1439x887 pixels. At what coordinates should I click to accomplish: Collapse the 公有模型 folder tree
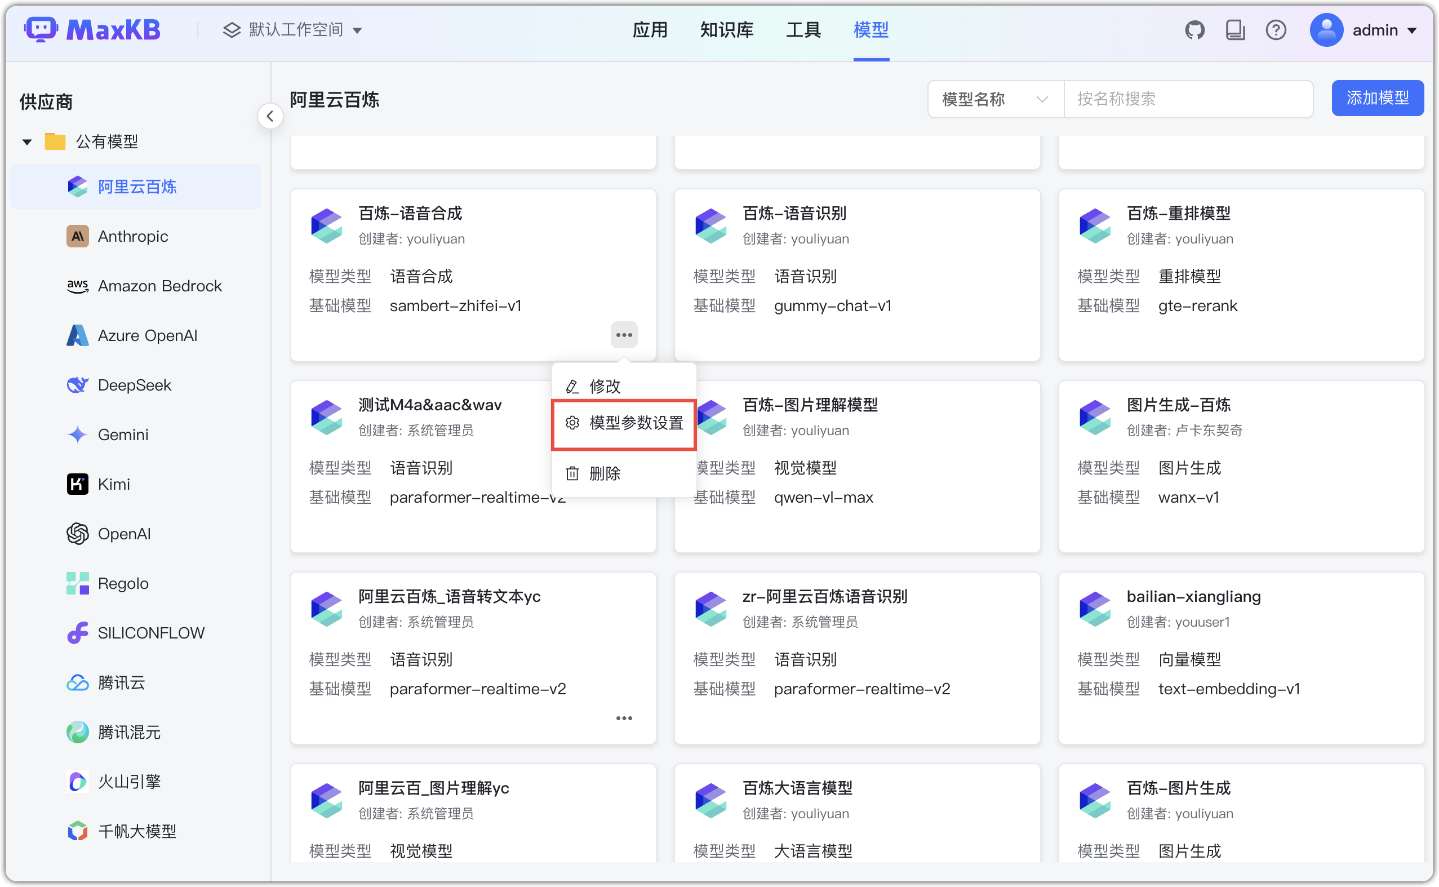[27, 142]
